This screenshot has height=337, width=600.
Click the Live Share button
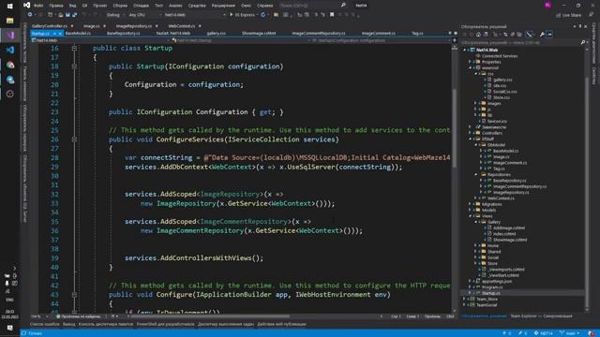(x=568, y=15)
